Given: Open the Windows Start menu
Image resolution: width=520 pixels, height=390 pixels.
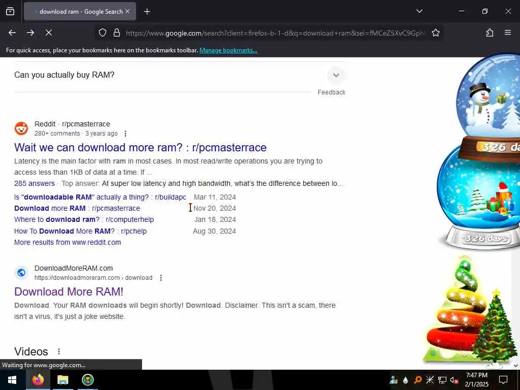Looking at the screenshot, I should point(12,380).
